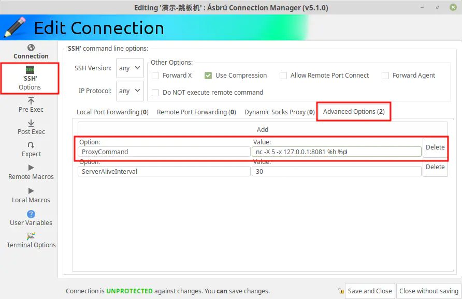Select the Advanced Options tab
The height and width of the screenshot is (299, 462).
[354, 112]
